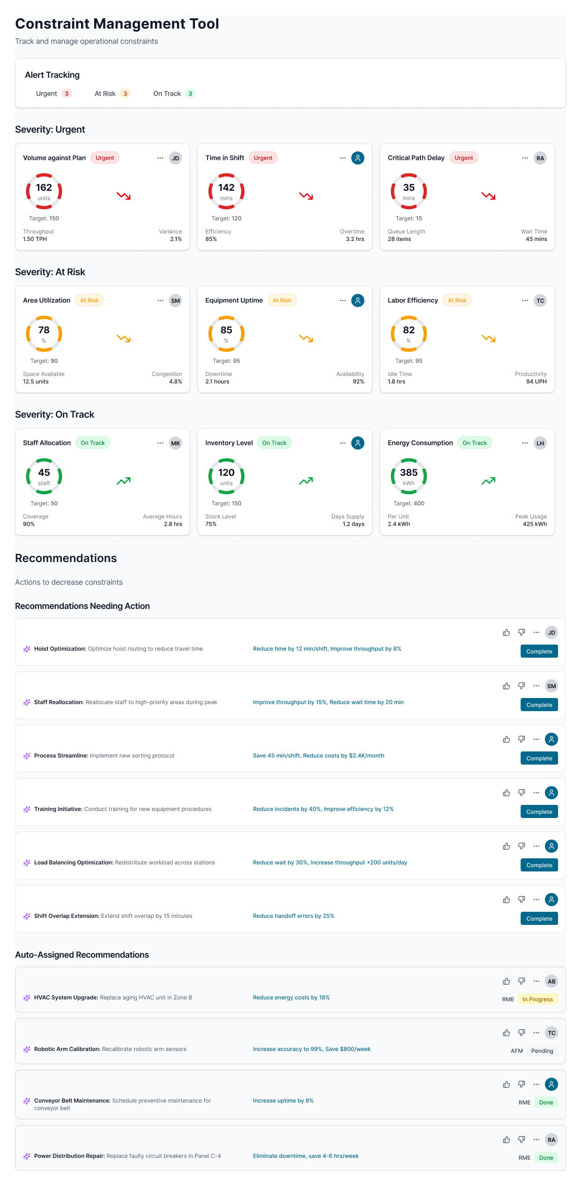Screen dimensions: 581x1201
Task: Thumbs down Load Balancing Optimization recommendation
Action: [521, 846]
